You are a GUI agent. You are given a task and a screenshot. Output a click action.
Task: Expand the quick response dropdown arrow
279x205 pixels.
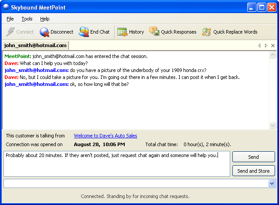272,183
